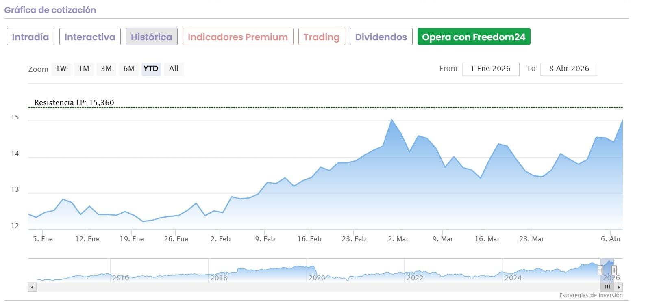Select the YTD zoom range
This screenshot has height=307, width=659.
pyautogui.click(x=151, y=69)
